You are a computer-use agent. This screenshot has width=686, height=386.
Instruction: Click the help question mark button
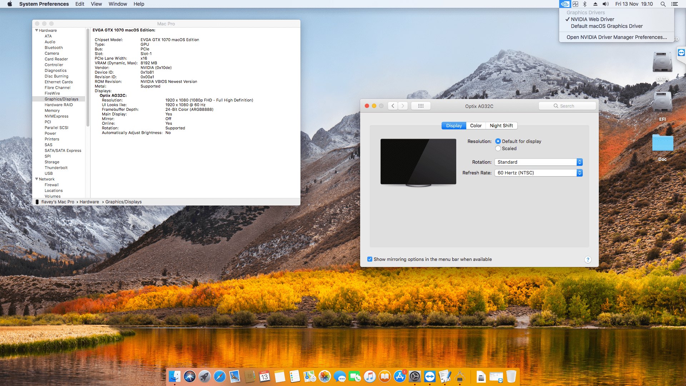588,260
